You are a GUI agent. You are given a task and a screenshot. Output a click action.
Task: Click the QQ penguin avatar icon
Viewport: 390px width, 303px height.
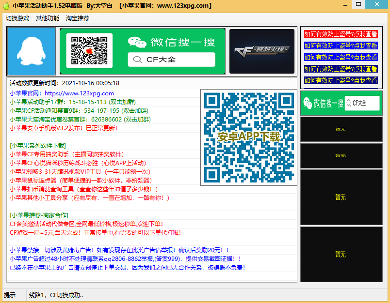pos(32,51)
